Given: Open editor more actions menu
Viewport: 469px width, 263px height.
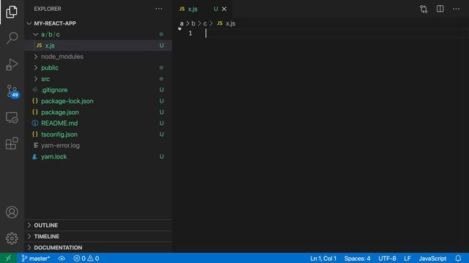Looking at the screenshot, I should [x=456, y=9].
